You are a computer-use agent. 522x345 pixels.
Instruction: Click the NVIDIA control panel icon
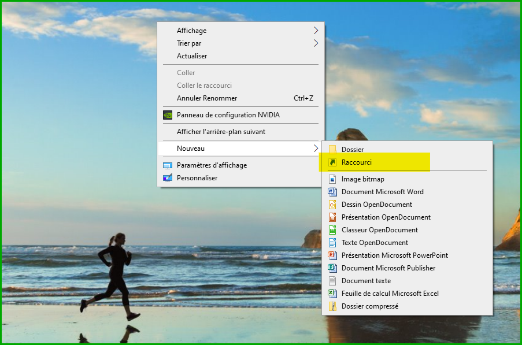click(168, 115)
